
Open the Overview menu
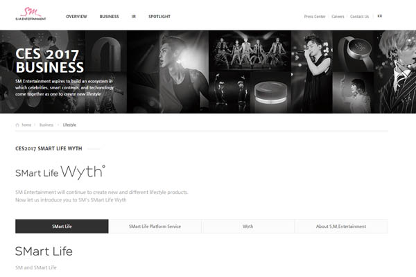click(76, 17)
